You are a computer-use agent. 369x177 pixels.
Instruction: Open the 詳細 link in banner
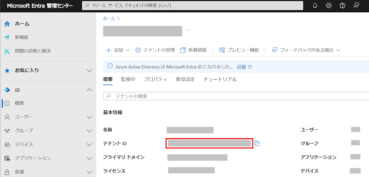[x=241, y=66]
